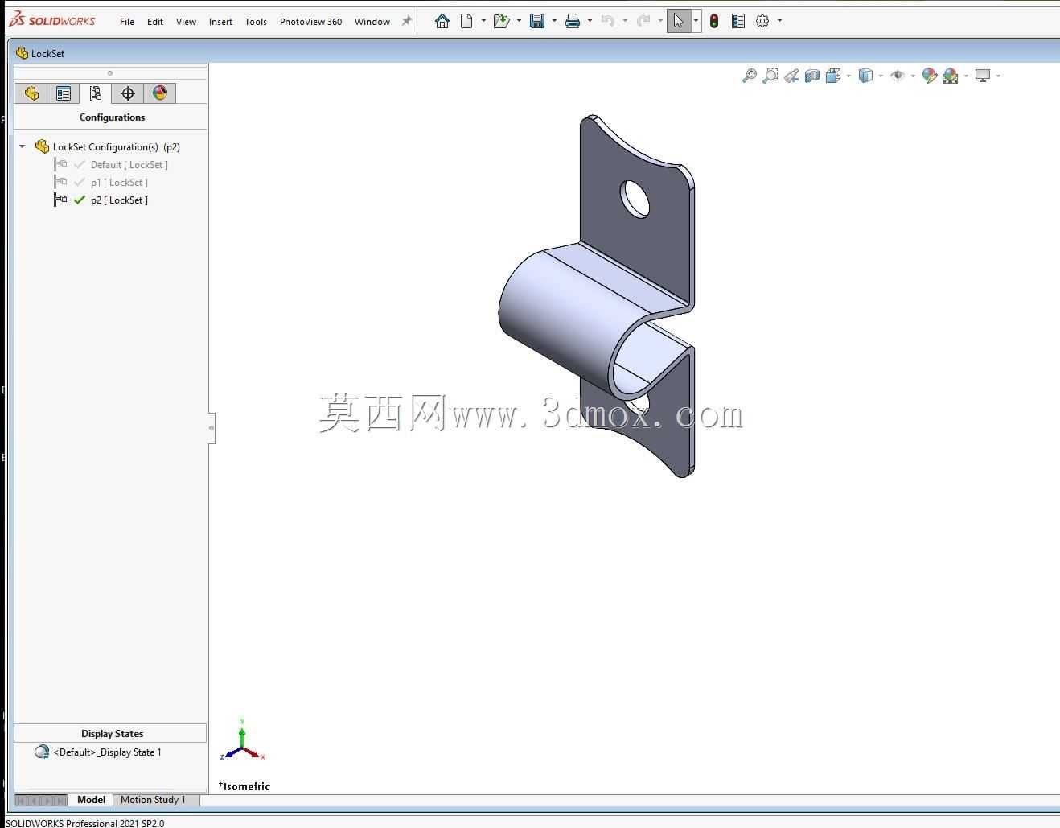Switch to PropertyManager tab
Screen dimensions: 1060x828
point(64,93)
